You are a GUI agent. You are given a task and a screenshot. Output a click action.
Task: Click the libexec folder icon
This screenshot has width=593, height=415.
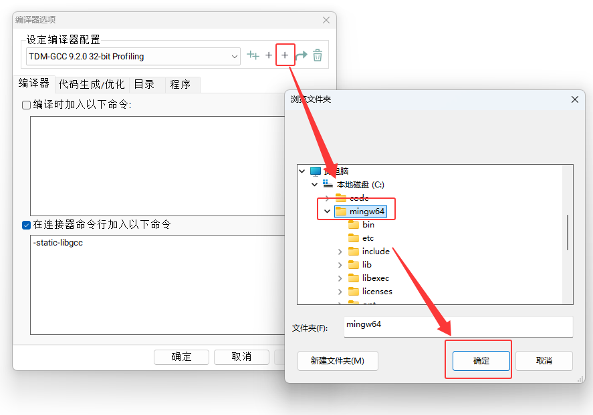click(x=354, y=278)
